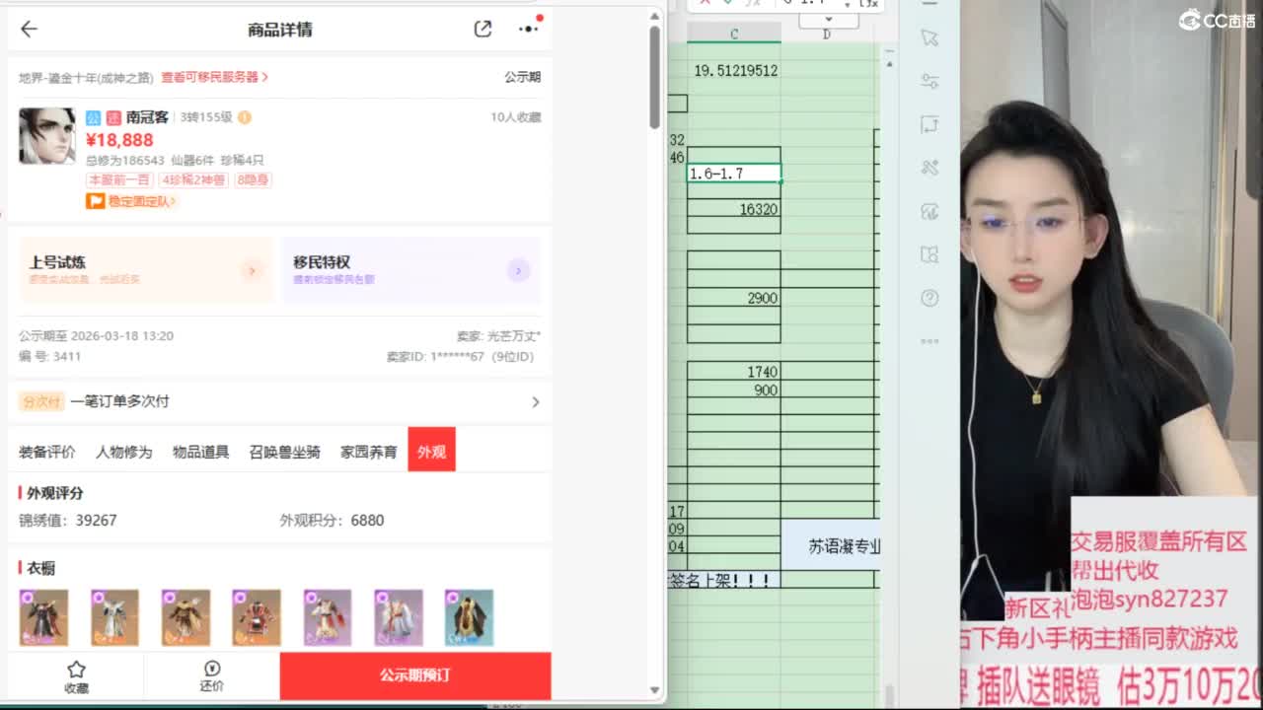Image resolution: width=1263 pixels, height=710 pixels.
Task: Open the help question-mark icon in sidebar
Action: pyautogui.click(x=929, y=298)
